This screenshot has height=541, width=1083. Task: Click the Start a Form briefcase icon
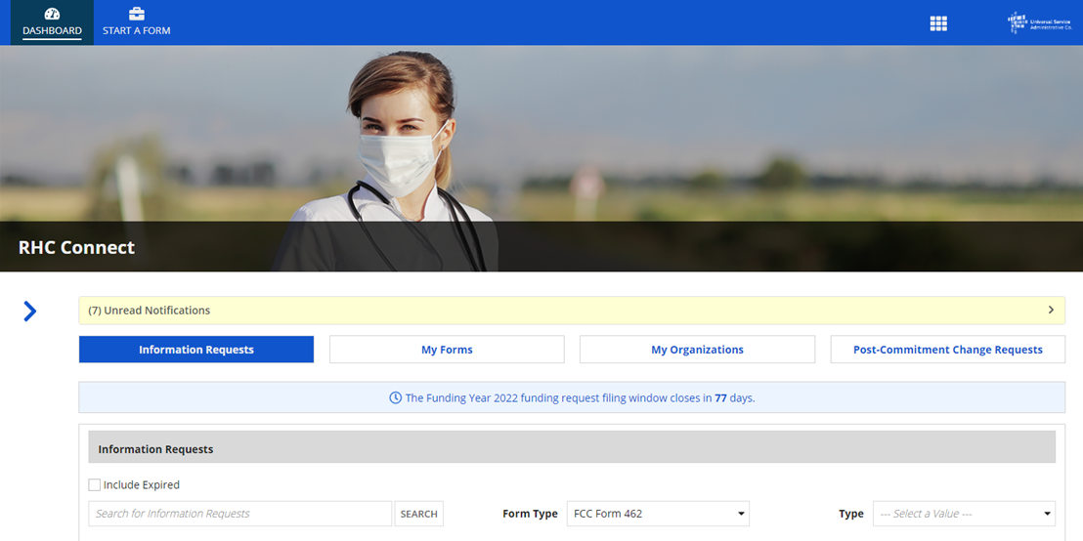coord(137,14)
